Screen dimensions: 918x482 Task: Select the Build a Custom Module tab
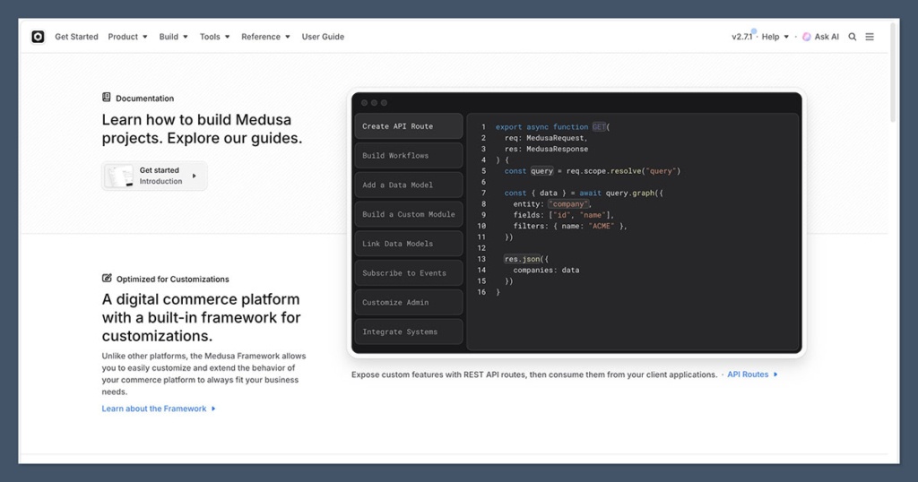pyautogui.click(x=409, y=214)
